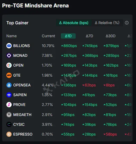
Task: Select the Δ7D timeframe tab
Action: (89, 36)
